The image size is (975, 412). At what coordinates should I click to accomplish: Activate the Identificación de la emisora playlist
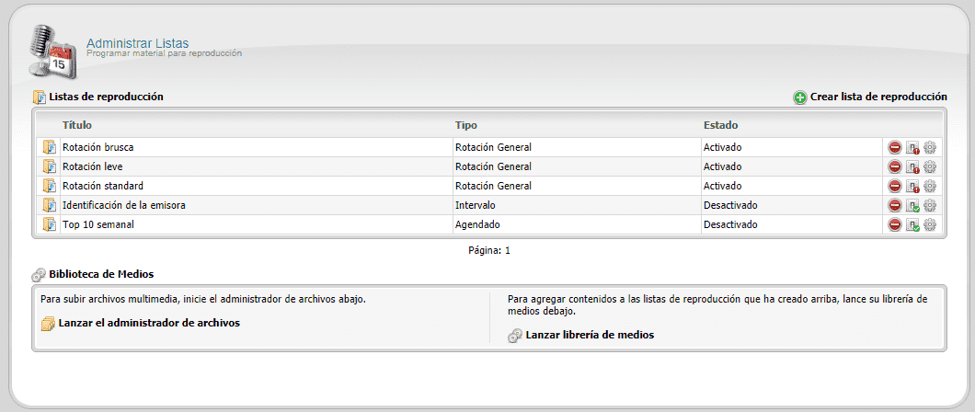912,206
